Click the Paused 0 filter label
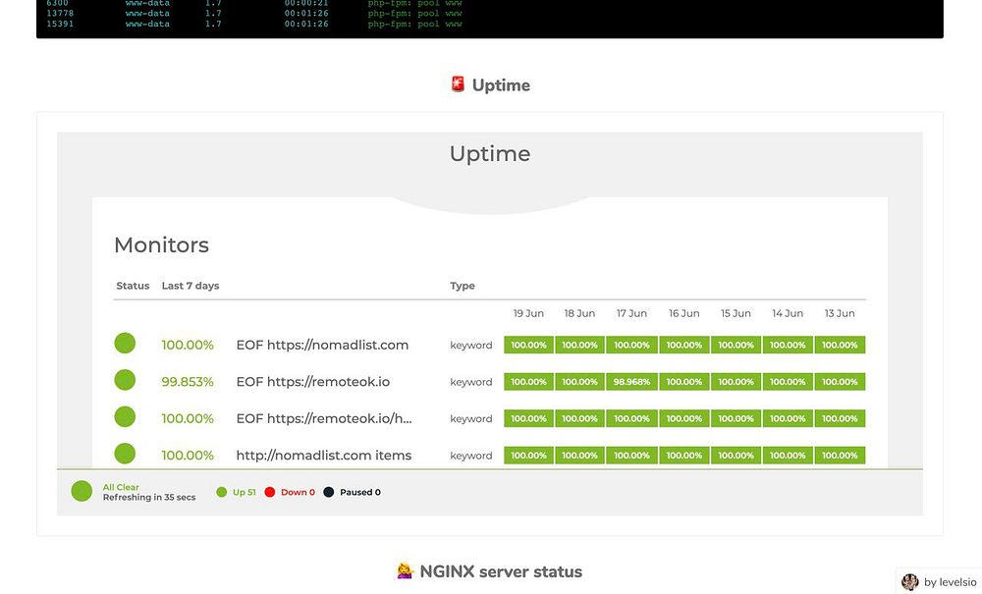 pyautogui.click(x=360, y=492)
